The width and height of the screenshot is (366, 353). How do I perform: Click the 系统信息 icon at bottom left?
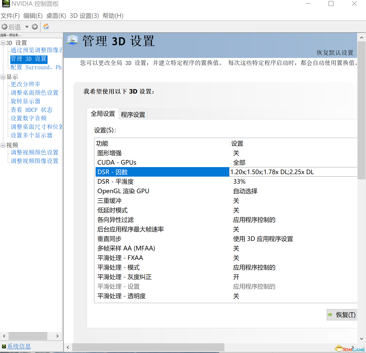[x=4, y=347]
